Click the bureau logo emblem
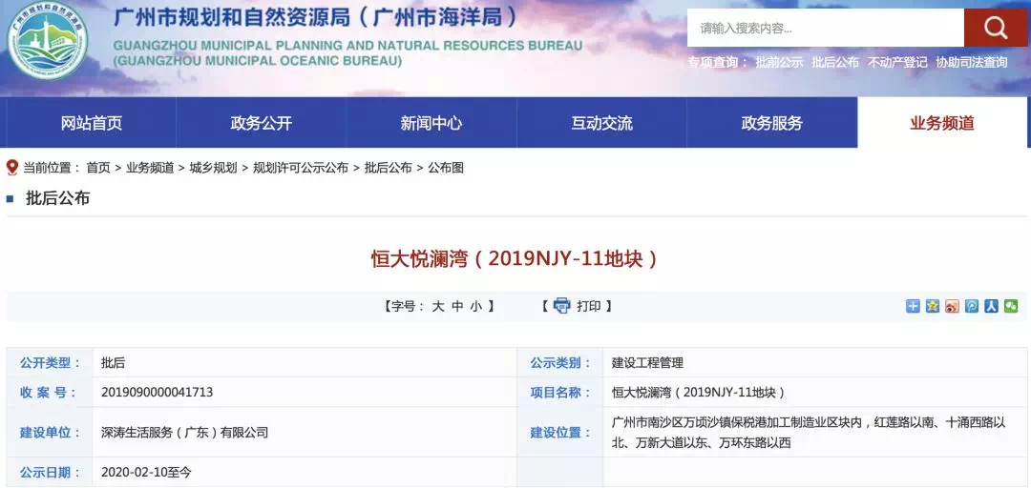The height and width of the screenshot is (488, 1031). pos(48,43)
